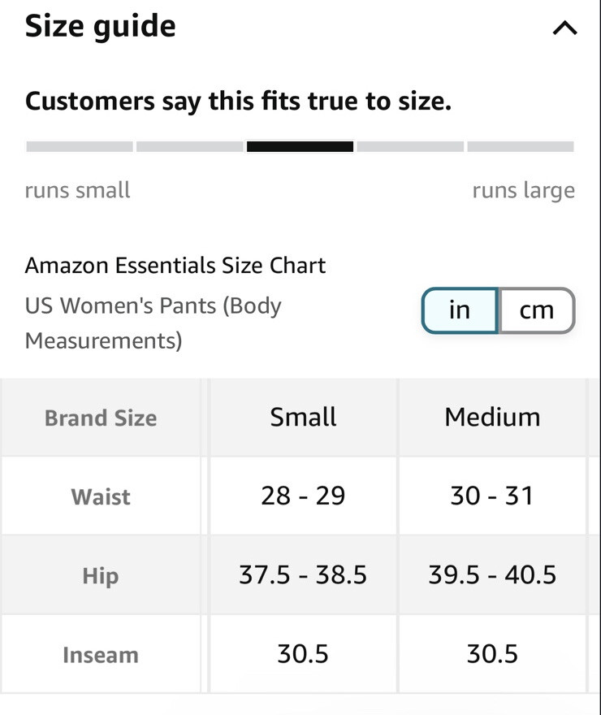Screen dimensions: 601x715
Task: Click the customers fit true to size text
Action: coord(238,102)
